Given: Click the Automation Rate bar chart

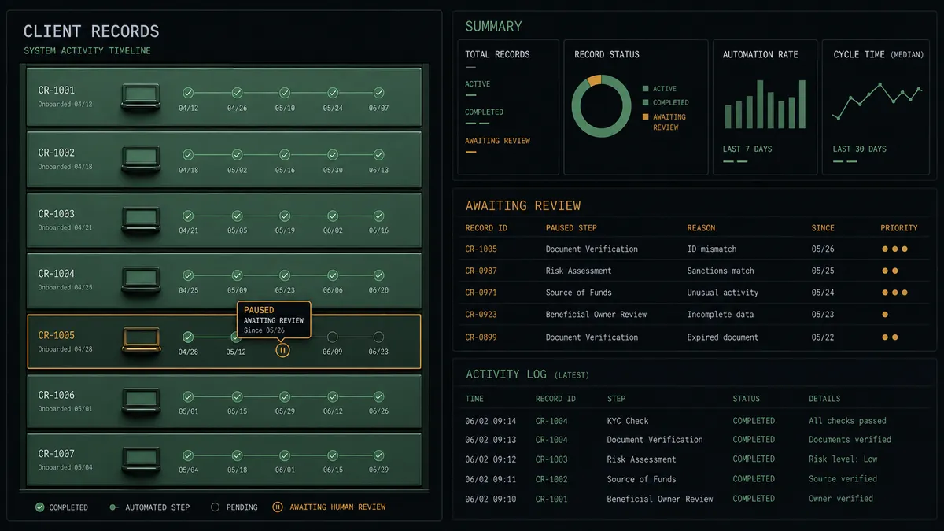Looking at the screenshot, I should (x=765, y=104).
